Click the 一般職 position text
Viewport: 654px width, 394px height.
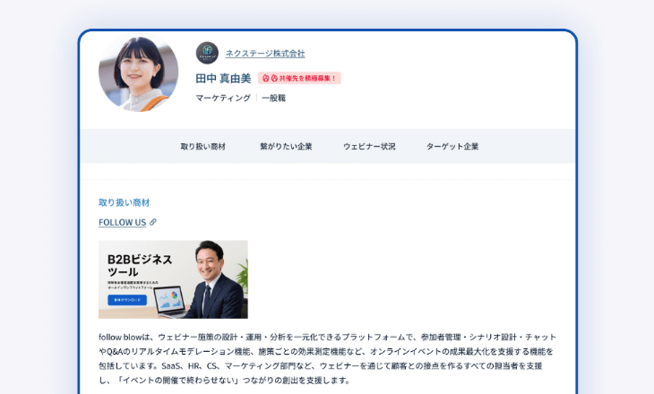(273, 98)
